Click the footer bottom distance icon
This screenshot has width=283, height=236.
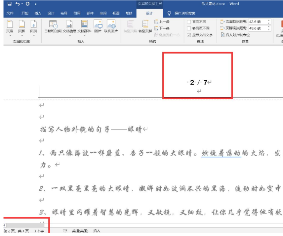coord(222,28)
